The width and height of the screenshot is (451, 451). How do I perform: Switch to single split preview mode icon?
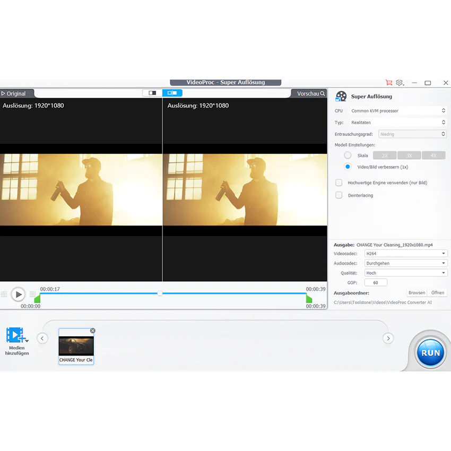point(152,93)
